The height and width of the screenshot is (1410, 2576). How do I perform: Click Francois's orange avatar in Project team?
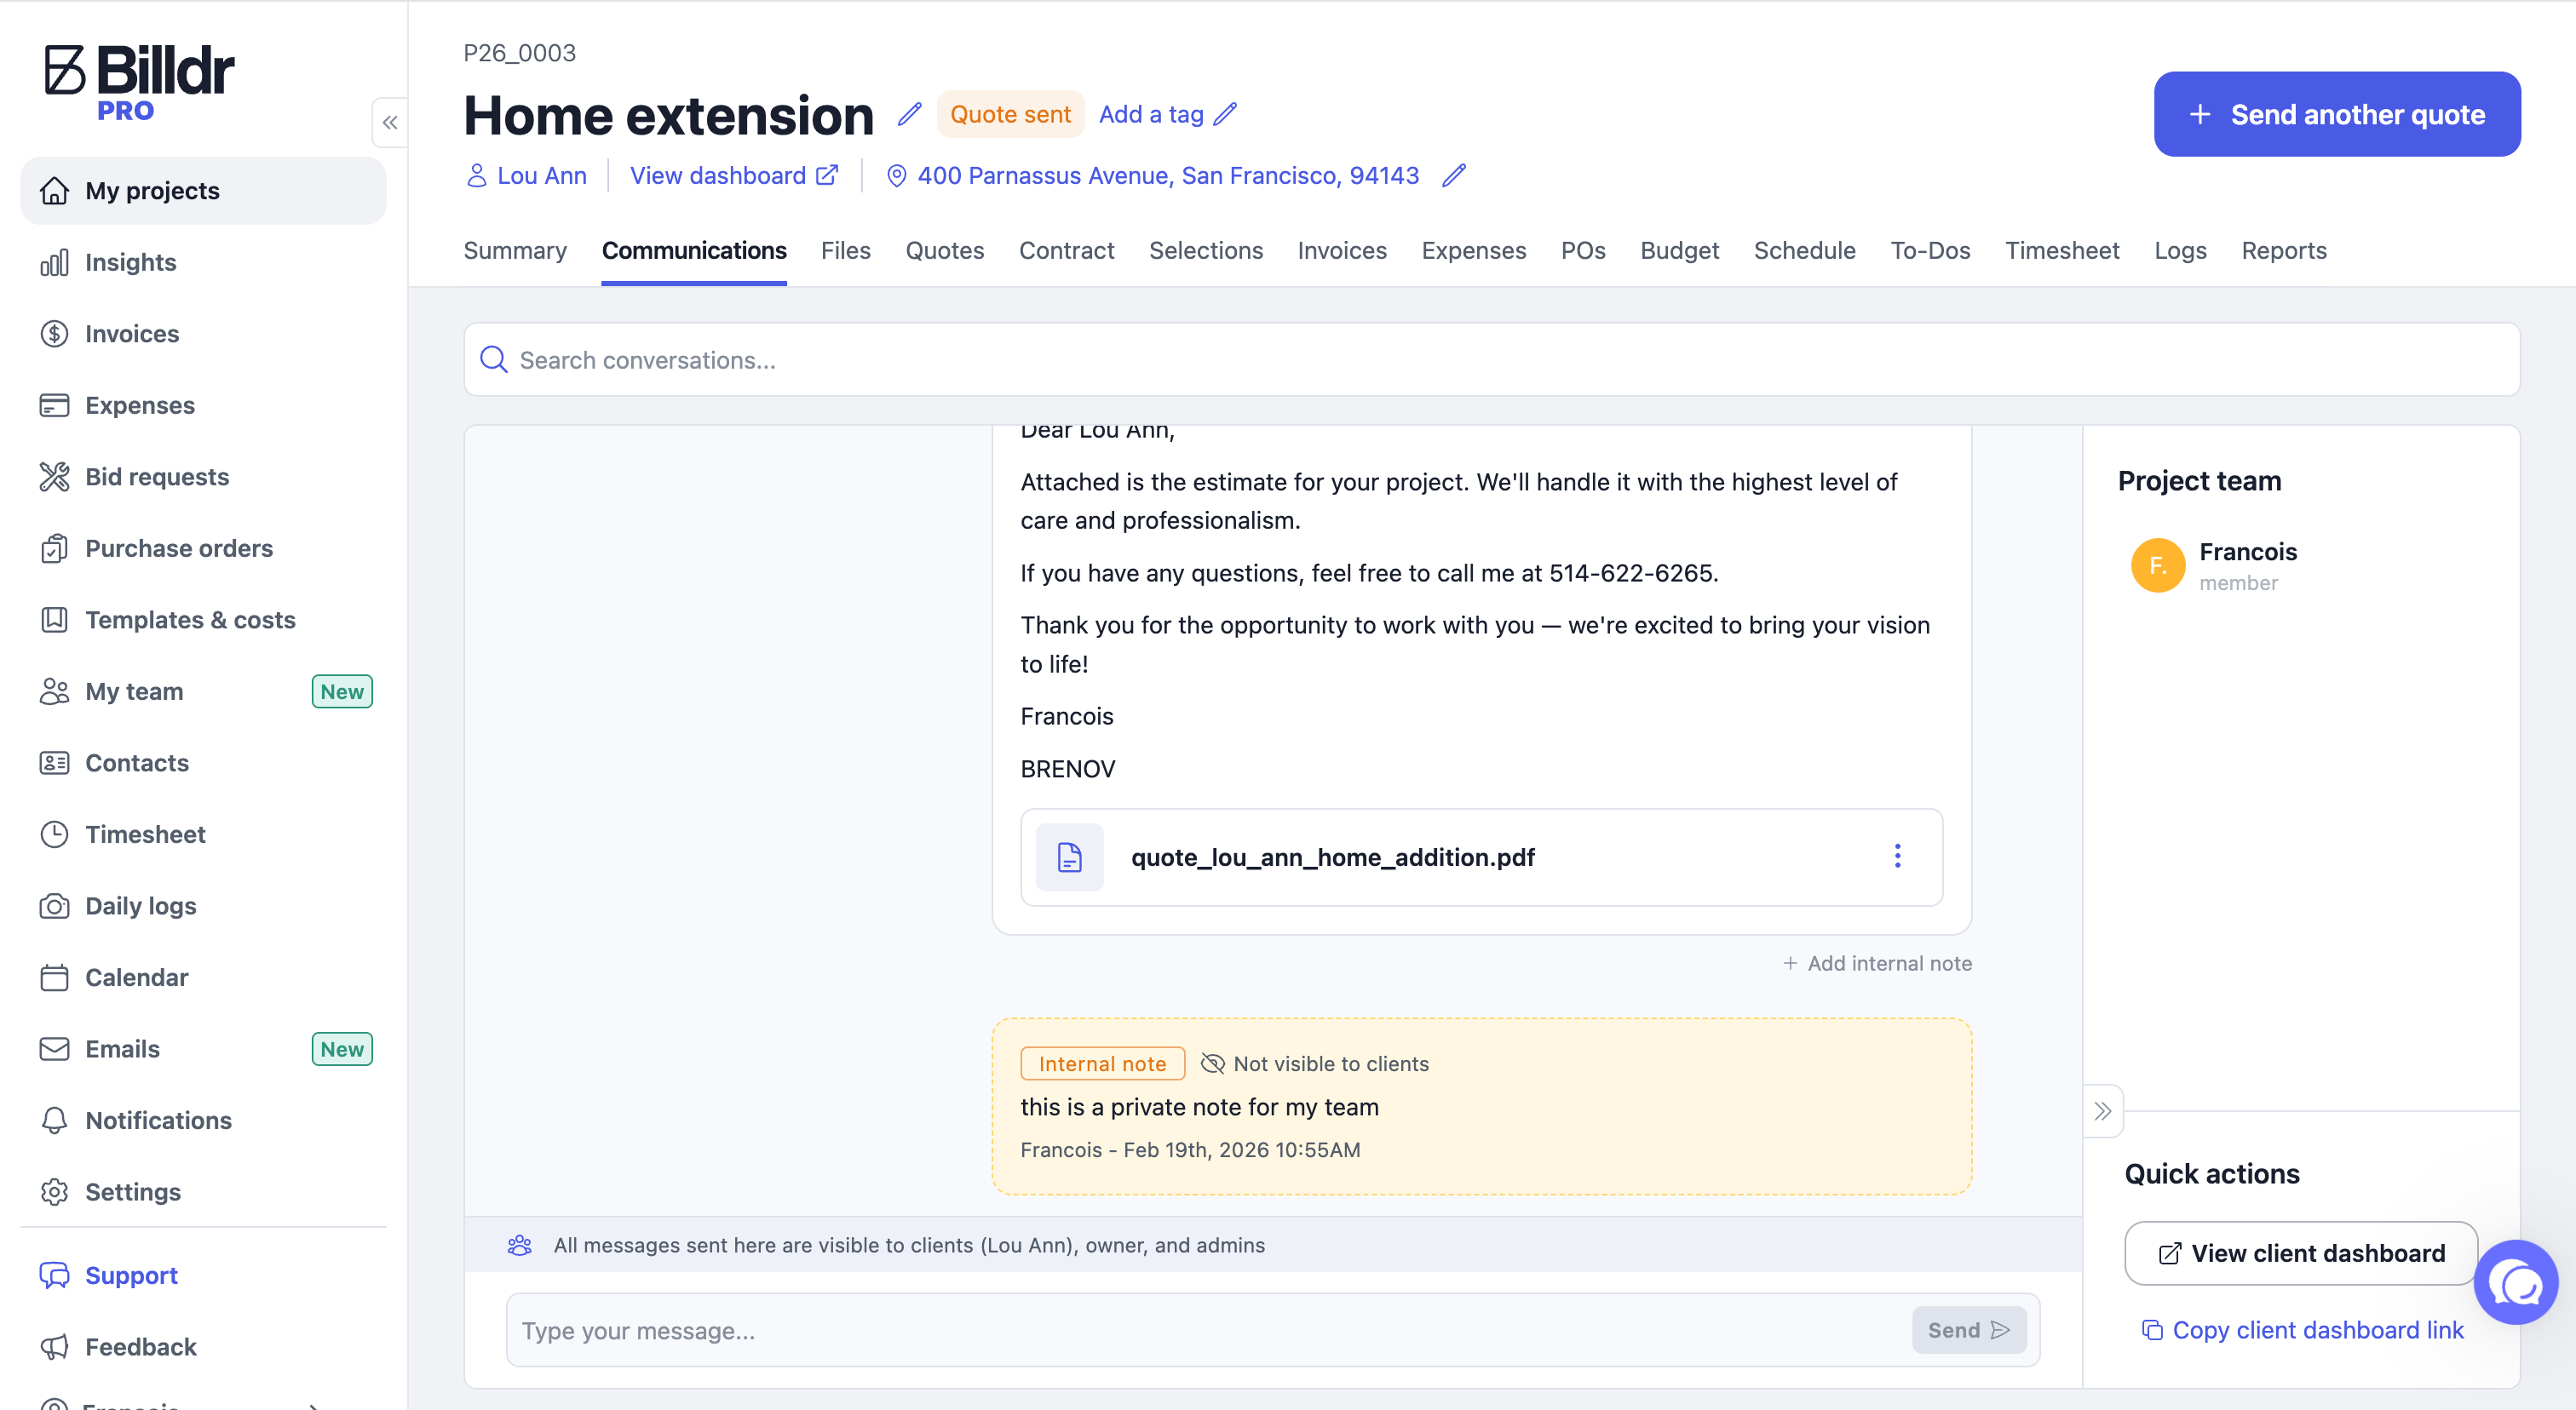point(2157,565)
